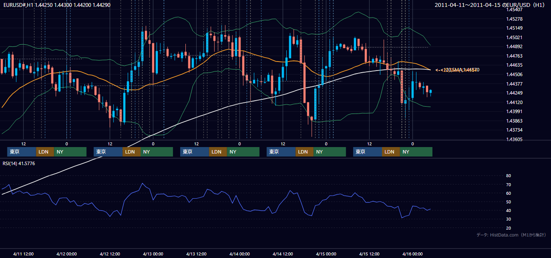
Task: Click price axis label 1.44377
Action: tap(514, 84)
